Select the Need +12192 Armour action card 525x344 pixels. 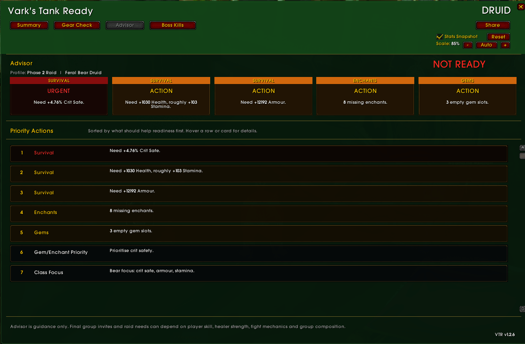point(264,96)
